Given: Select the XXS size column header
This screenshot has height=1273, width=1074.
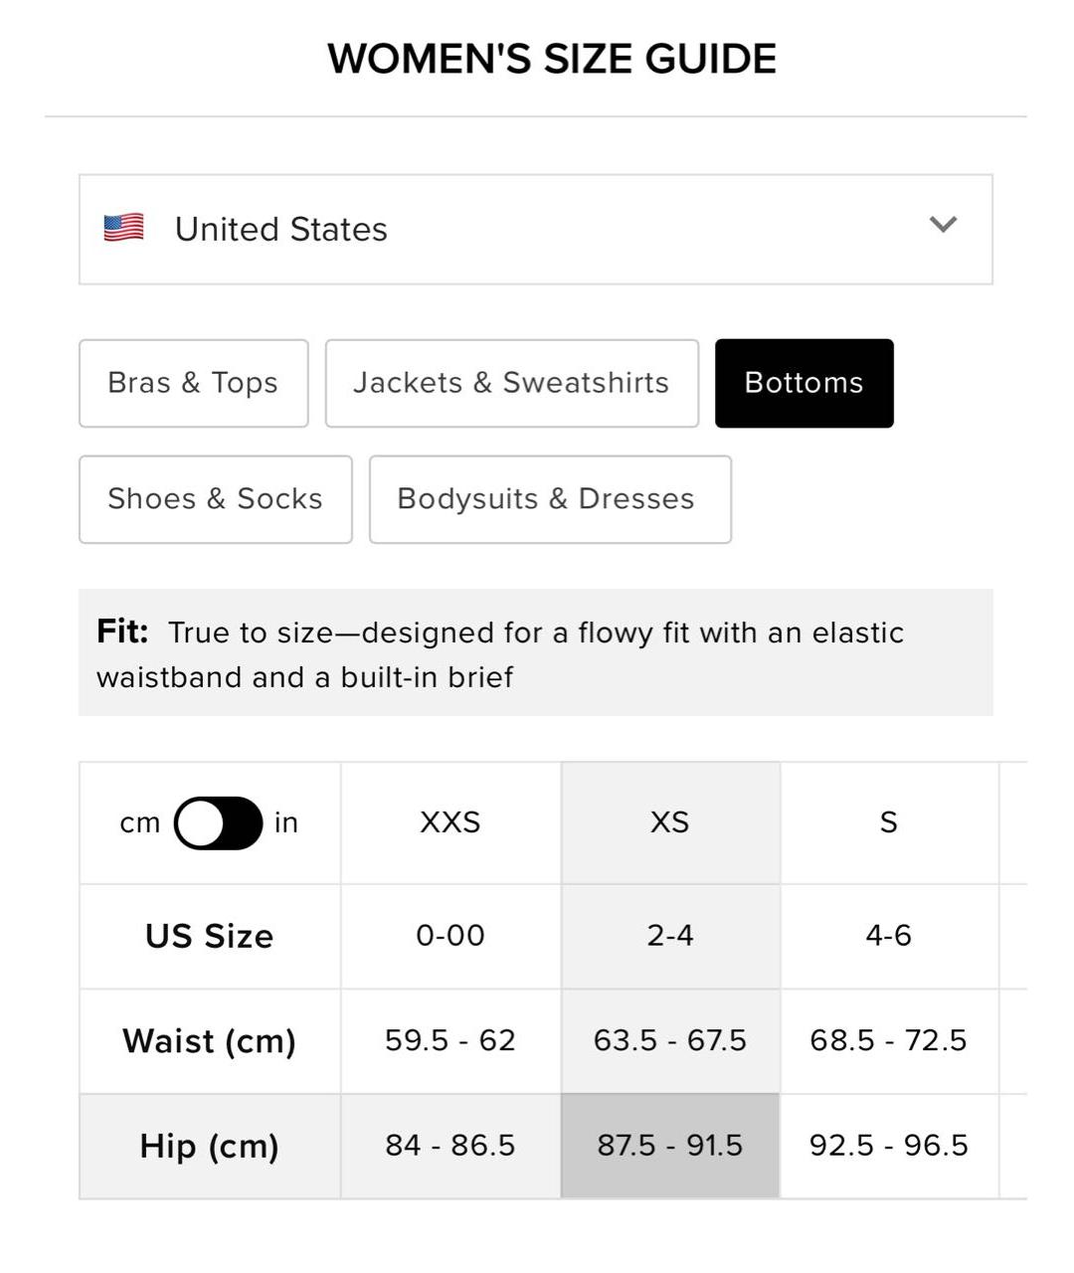Looking at the screenshot, I should pos(450,823).
